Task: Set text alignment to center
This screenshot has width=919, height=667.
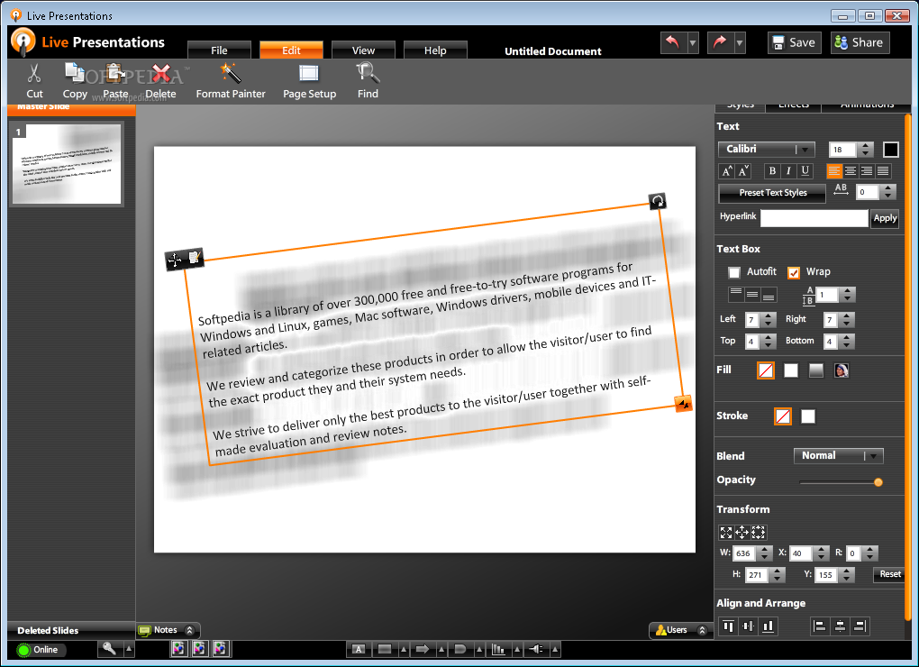Action: pos(851,171)
